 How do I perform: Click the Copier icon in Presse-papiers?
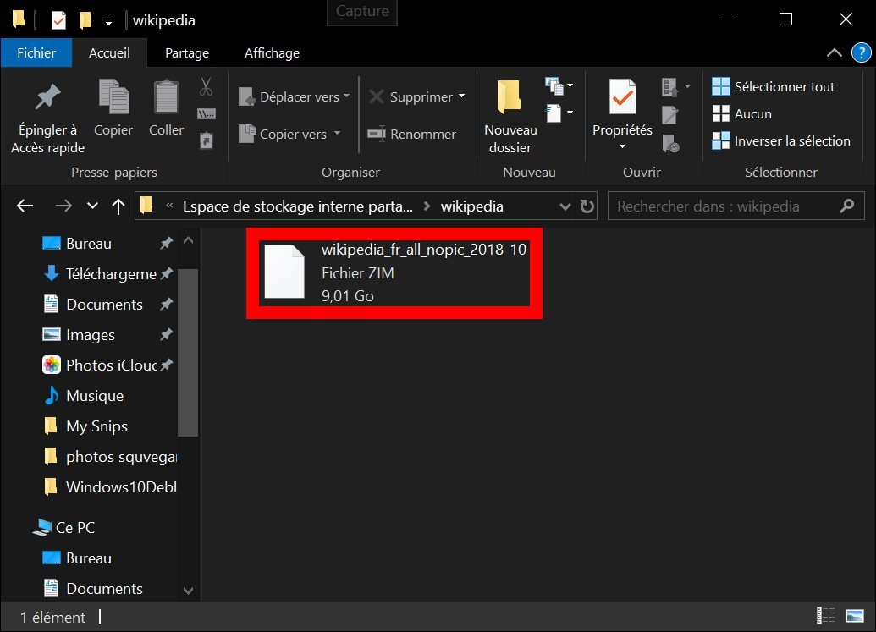point(113,97)
